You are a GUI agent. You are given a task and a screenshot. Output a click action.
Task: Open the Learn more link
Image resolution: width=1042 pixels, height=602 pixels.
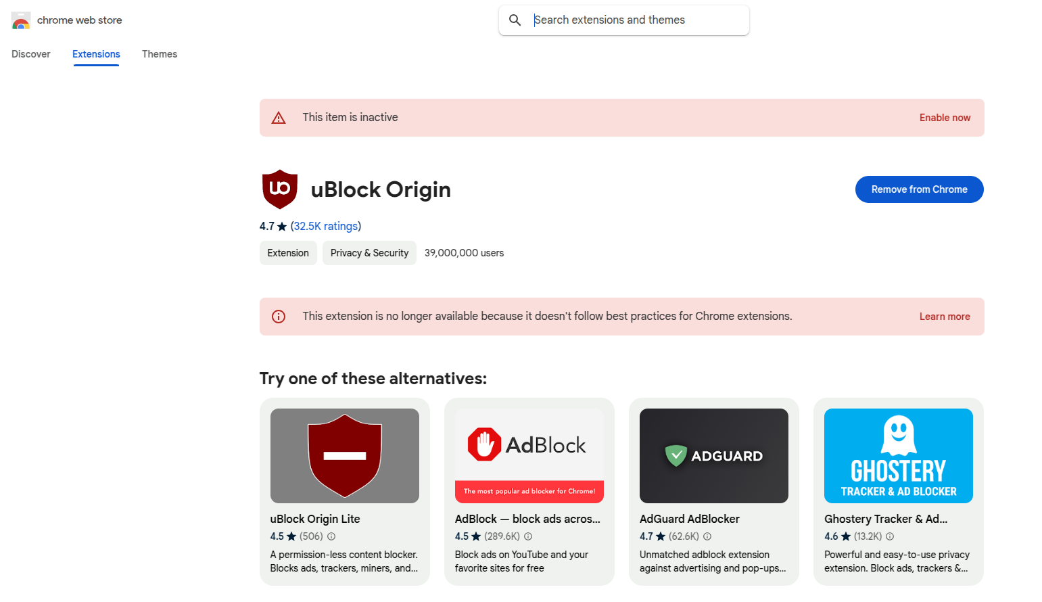coord(945,317)
